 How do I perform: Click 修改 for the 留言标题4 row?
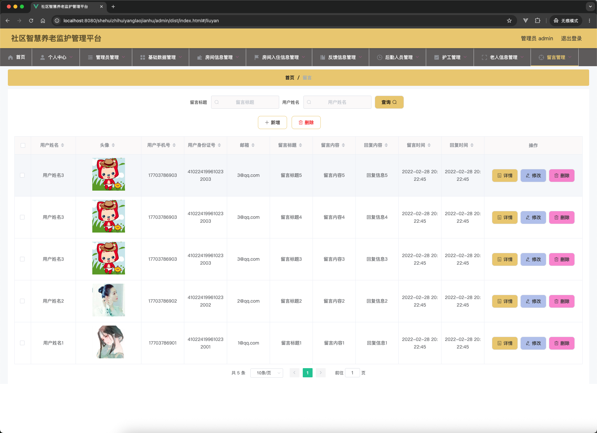(533, 217)
